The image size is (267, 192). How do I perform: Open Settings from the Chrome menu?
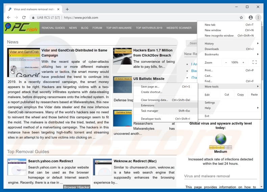tap(229, 102)
